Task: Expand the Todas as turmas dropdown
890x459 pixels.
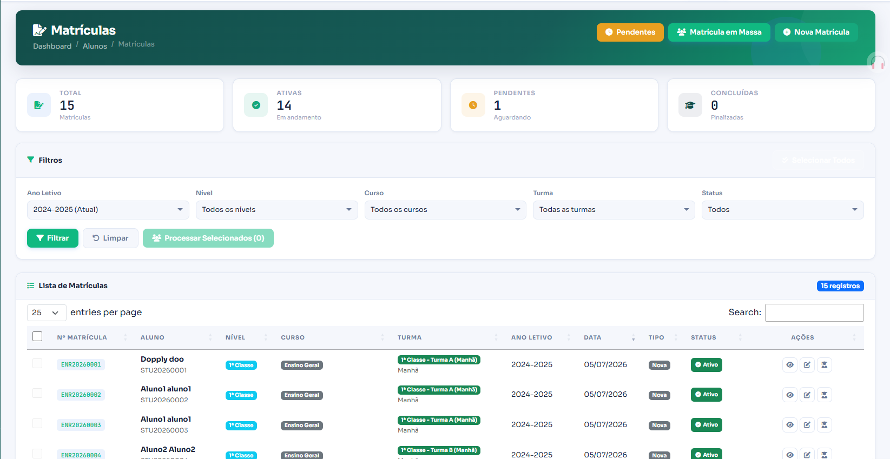Action: [614, 210]
